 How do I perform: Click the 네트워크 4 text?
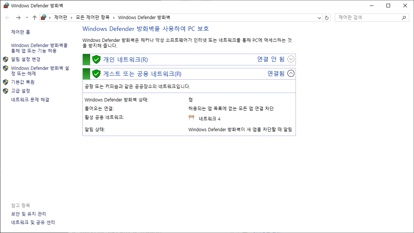click(x=210, y=119)
